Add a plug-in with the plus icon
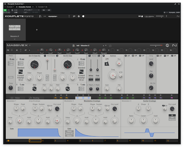The height and width of the screenshot is (148, 184). pyautogui.click(x=37, y=30)
